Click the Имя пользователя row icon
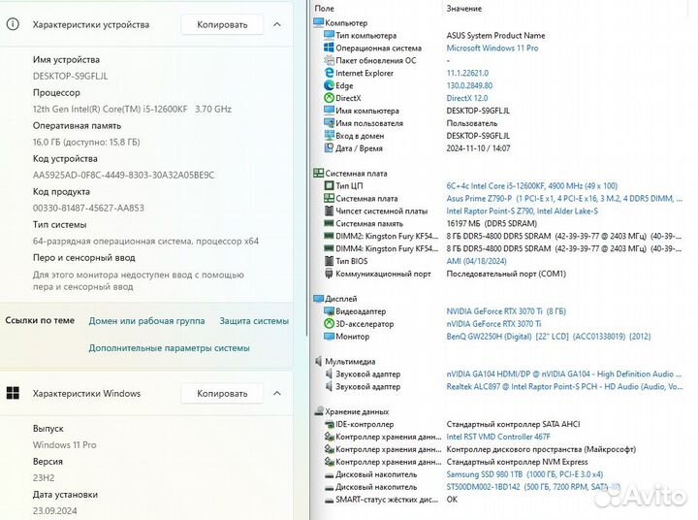 pyautogui.click(x=329, y=123)
